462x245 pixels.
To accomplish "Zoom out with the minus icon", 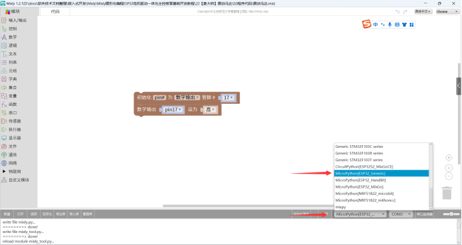I will point(449,176).
